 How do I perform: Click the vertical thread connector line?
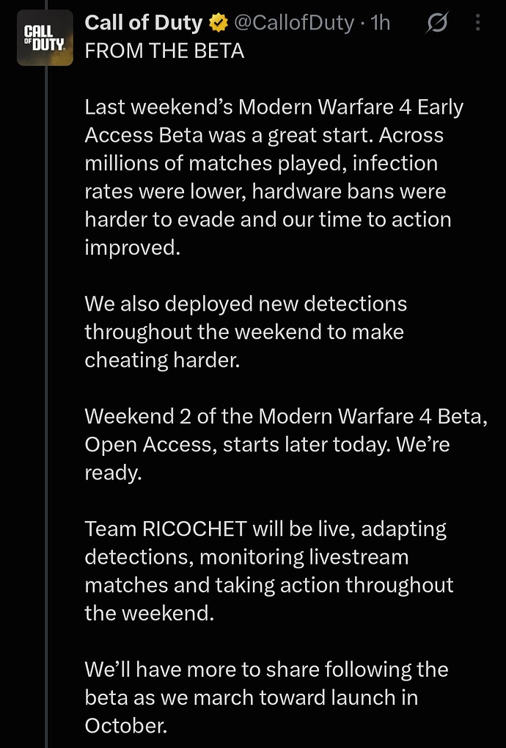click(x=47, y=407)
